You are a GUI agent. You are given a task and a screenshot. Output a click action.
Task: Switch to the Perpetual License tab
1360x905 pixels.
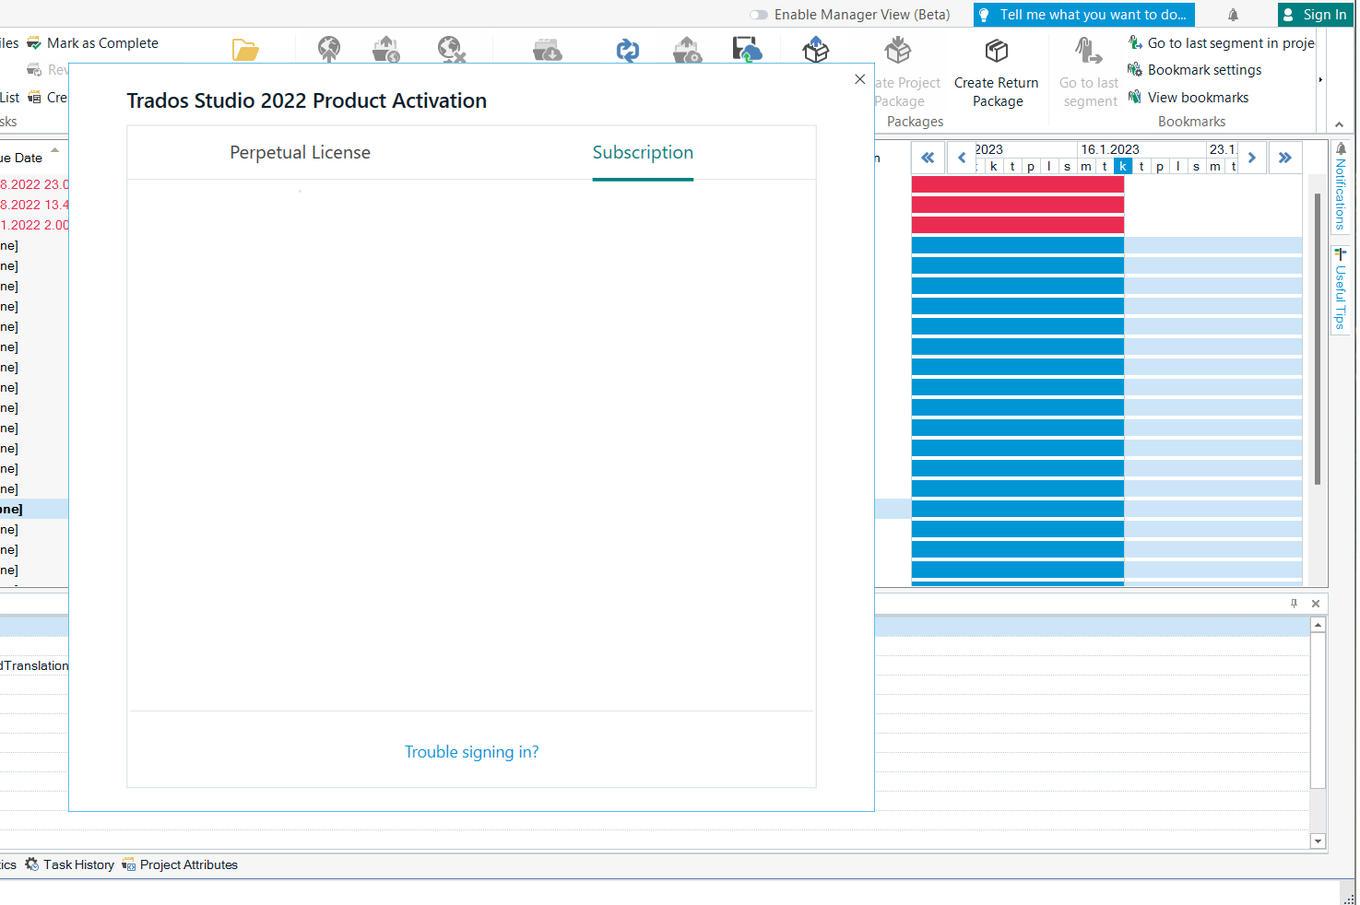coord(300,152)
